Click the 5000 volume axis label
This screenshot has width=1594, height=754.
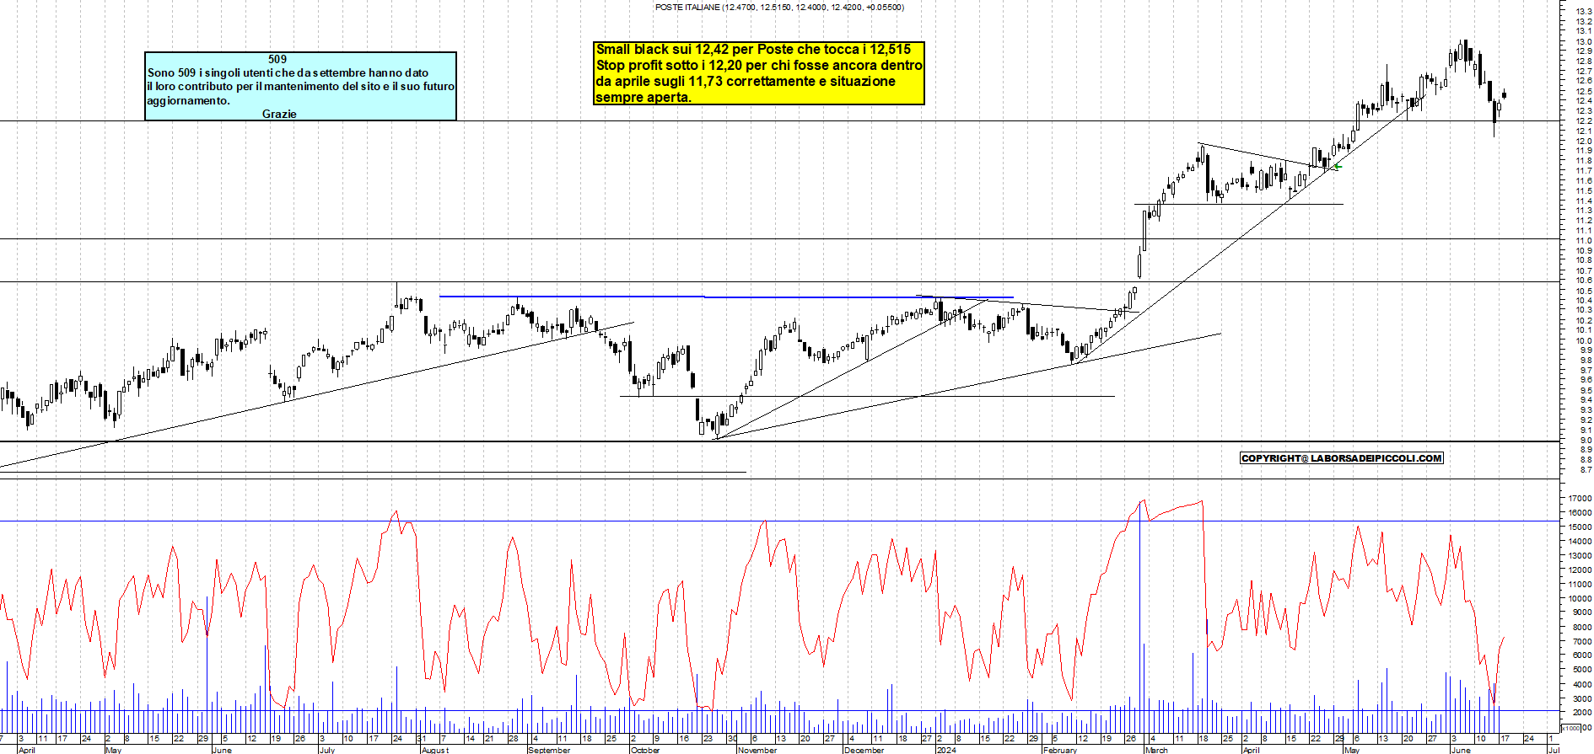coord(1581,671)
